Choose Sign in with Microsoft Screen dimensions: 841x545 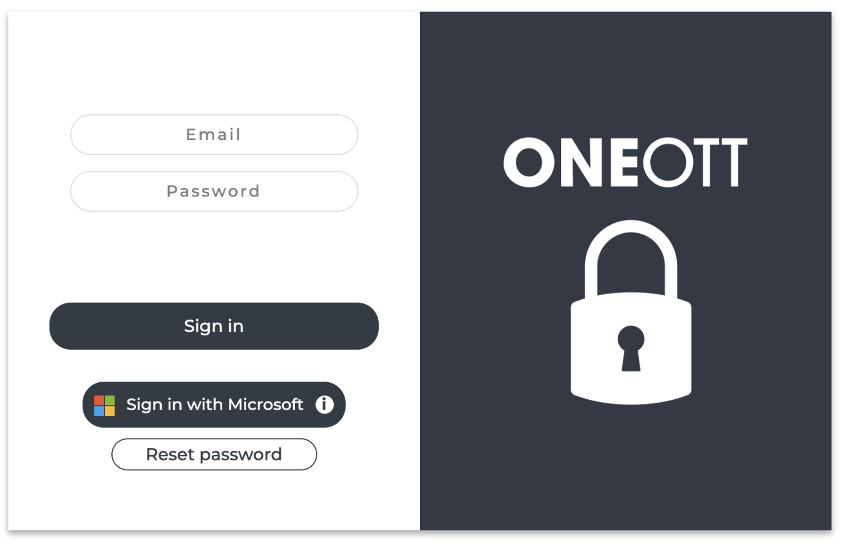214,404
